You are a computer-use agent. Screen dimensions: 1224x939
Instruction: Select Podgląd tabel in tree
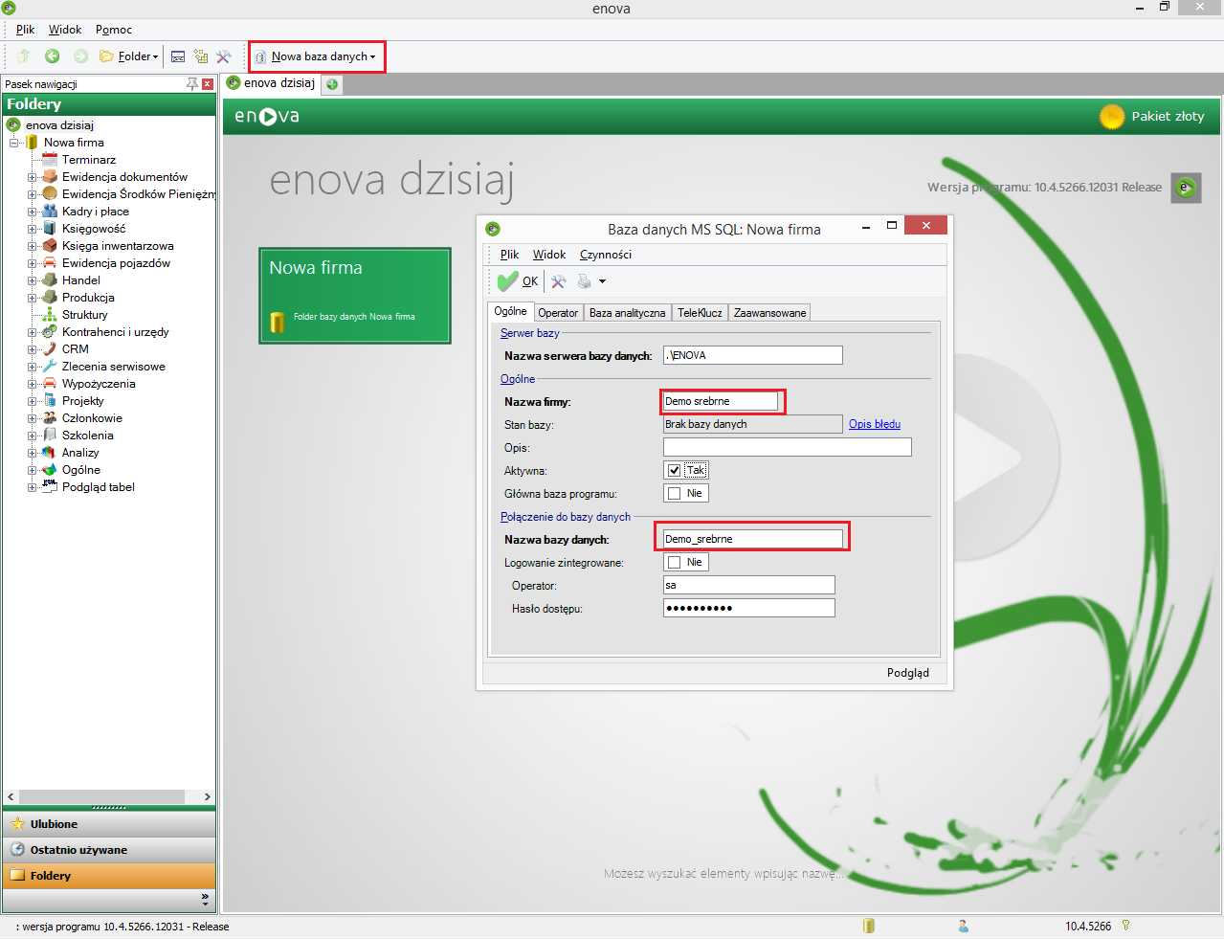[98, 487]
